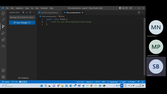Open Run and Debug view
The height and width of the screenshot is (94, 167).
[3, 33]
